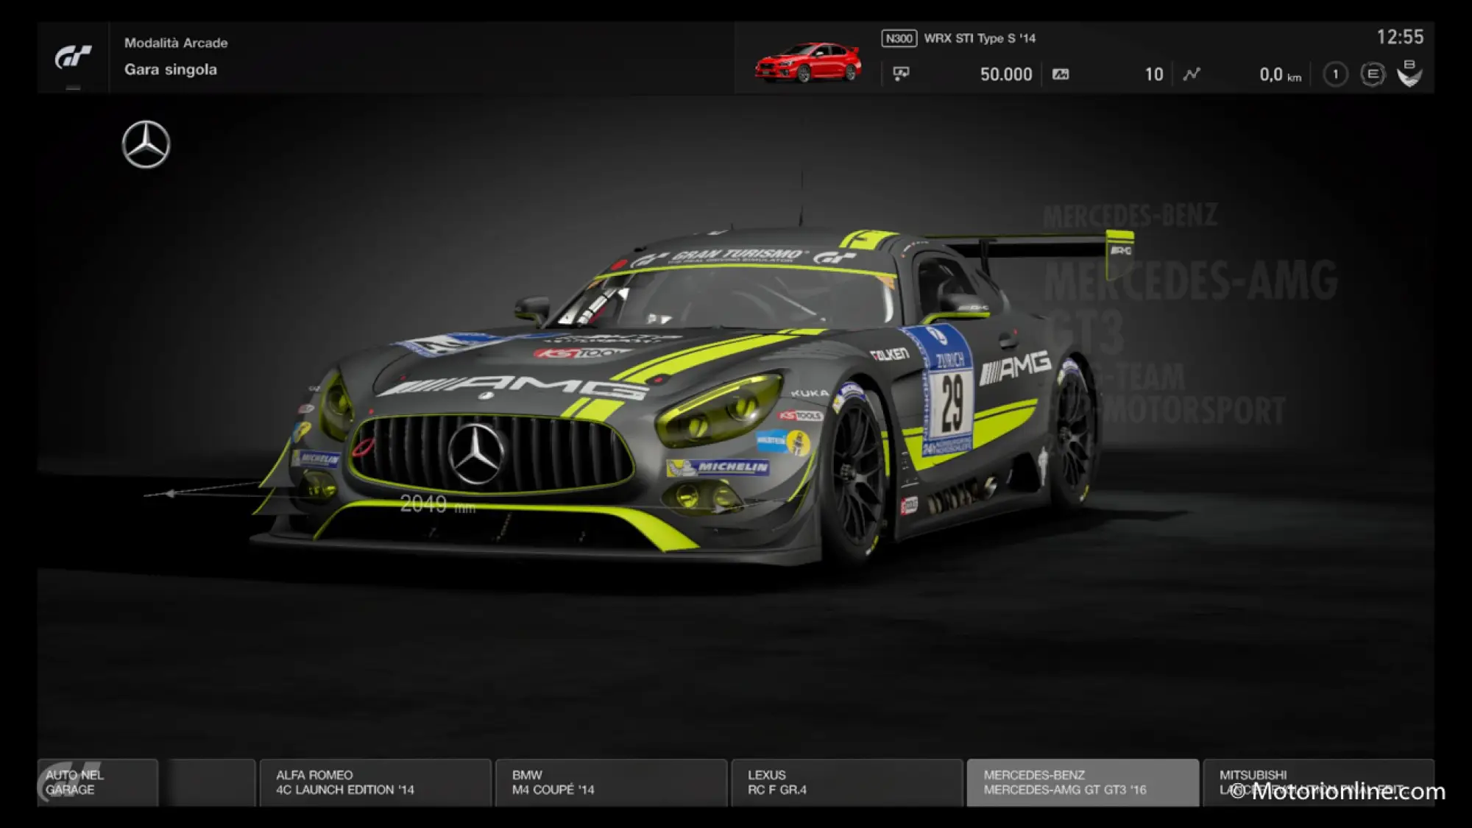Click the mileage points icon beside 10
1472x828 pixels.
tap(1061, 74)
